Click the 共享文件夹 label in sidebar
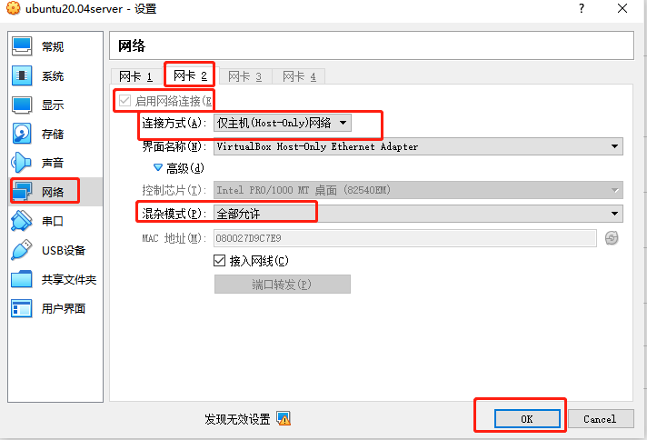The width and height of the screenshot is (647, 440). (x=69, y=279)
